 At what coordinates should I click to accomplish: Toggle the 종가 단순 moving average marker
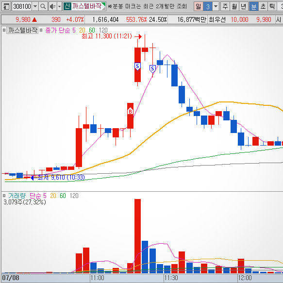click(x=41, y=30)
